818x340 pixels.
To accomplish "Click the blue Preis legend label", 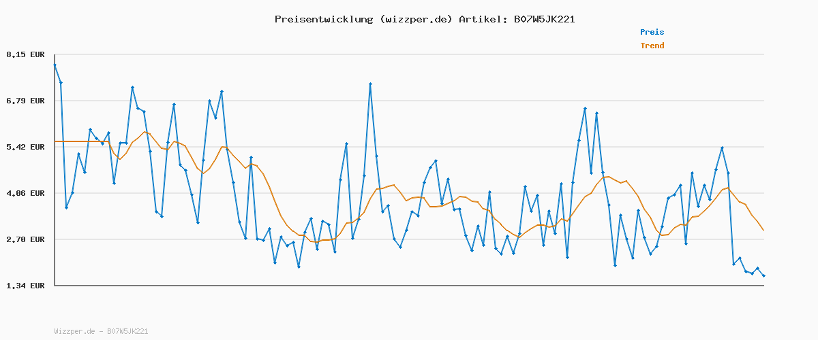I will (x=652, y=32).
